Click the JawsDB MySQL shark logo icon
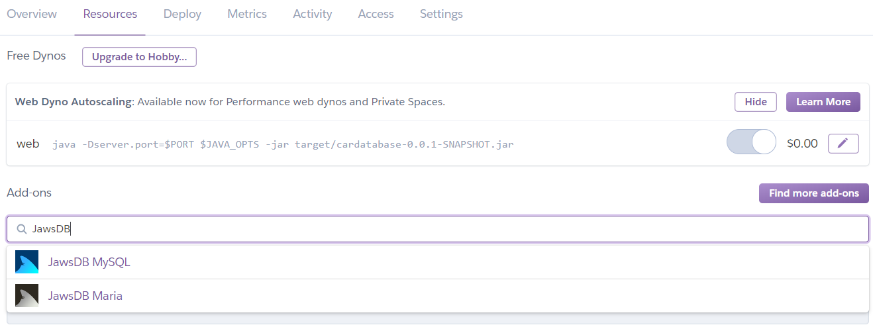873x327 pixels. point(26,262)
